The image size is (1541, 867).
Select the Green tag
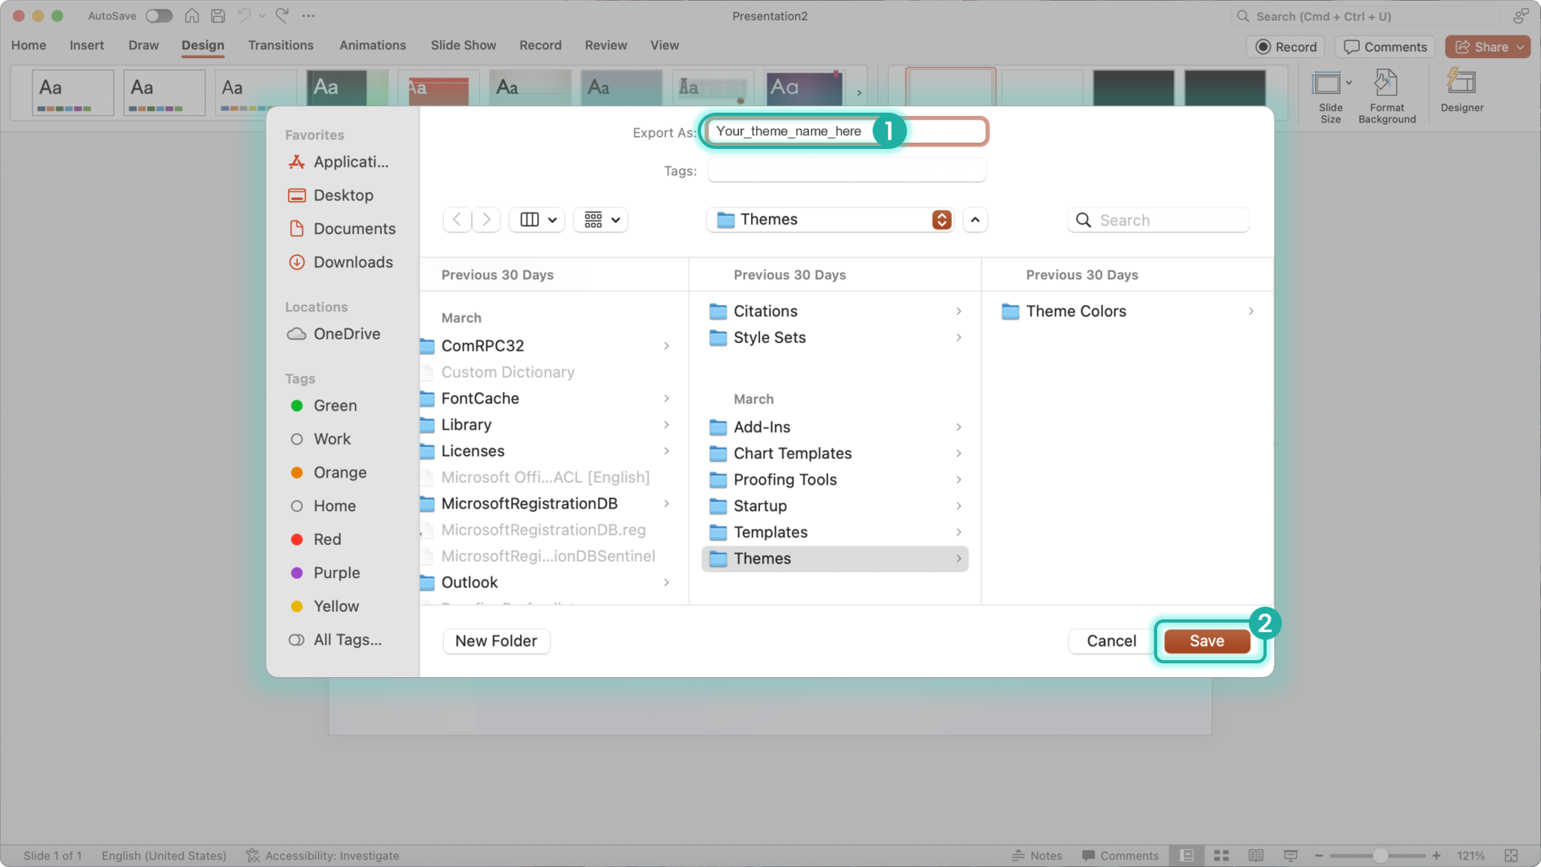coord(335,405)
